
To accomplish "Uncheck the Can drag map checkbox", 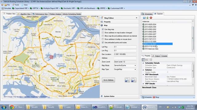I will (103, 29).
